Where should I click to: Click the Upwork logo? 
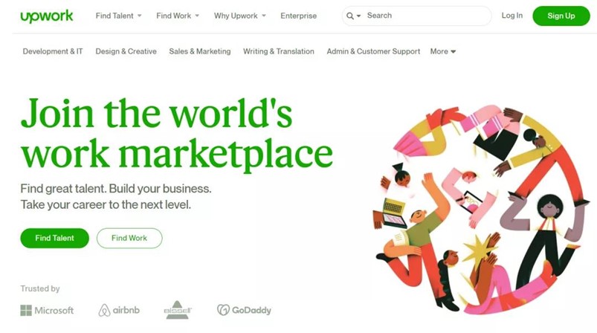click(47, 16)
